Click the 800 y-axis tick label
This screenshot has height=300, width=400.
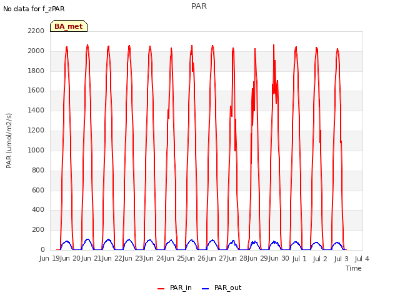pyautogui.click(x=38, y=170)
